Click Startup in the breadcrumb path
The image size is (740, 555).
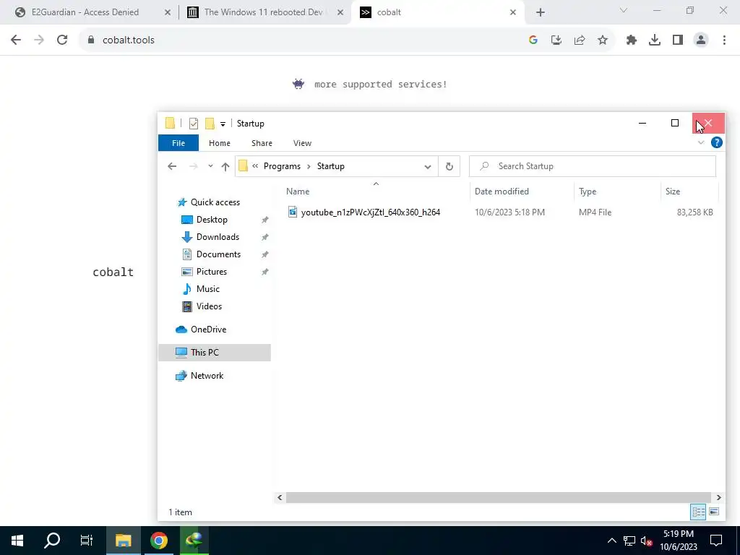click(x=331, y=166)
